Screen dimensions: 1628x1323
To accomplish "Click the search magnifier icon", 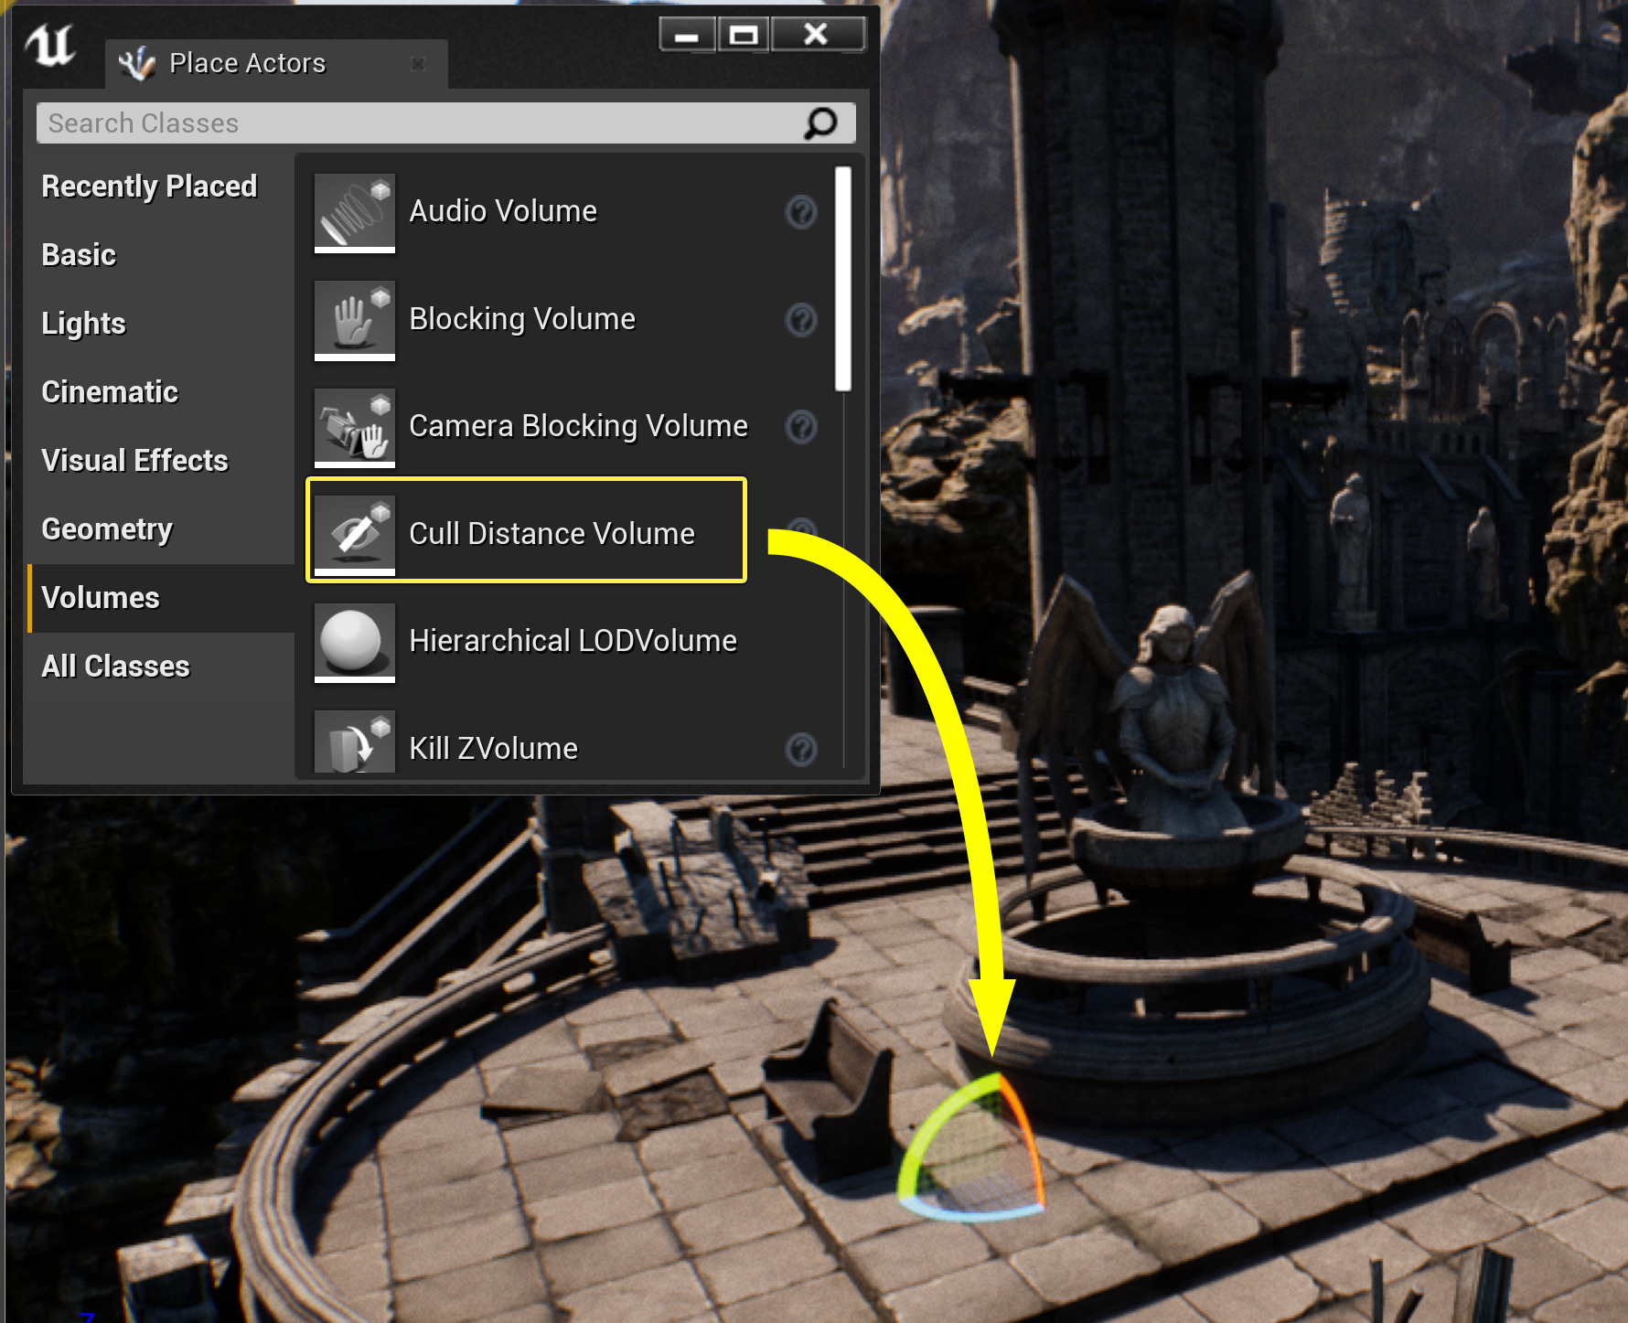I will click(820, 123).
